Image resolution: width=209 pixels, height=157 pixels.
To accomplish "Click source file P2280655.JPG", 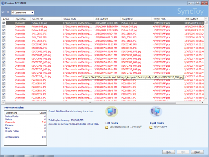I will pyautogui.click(x=39, y=87).
